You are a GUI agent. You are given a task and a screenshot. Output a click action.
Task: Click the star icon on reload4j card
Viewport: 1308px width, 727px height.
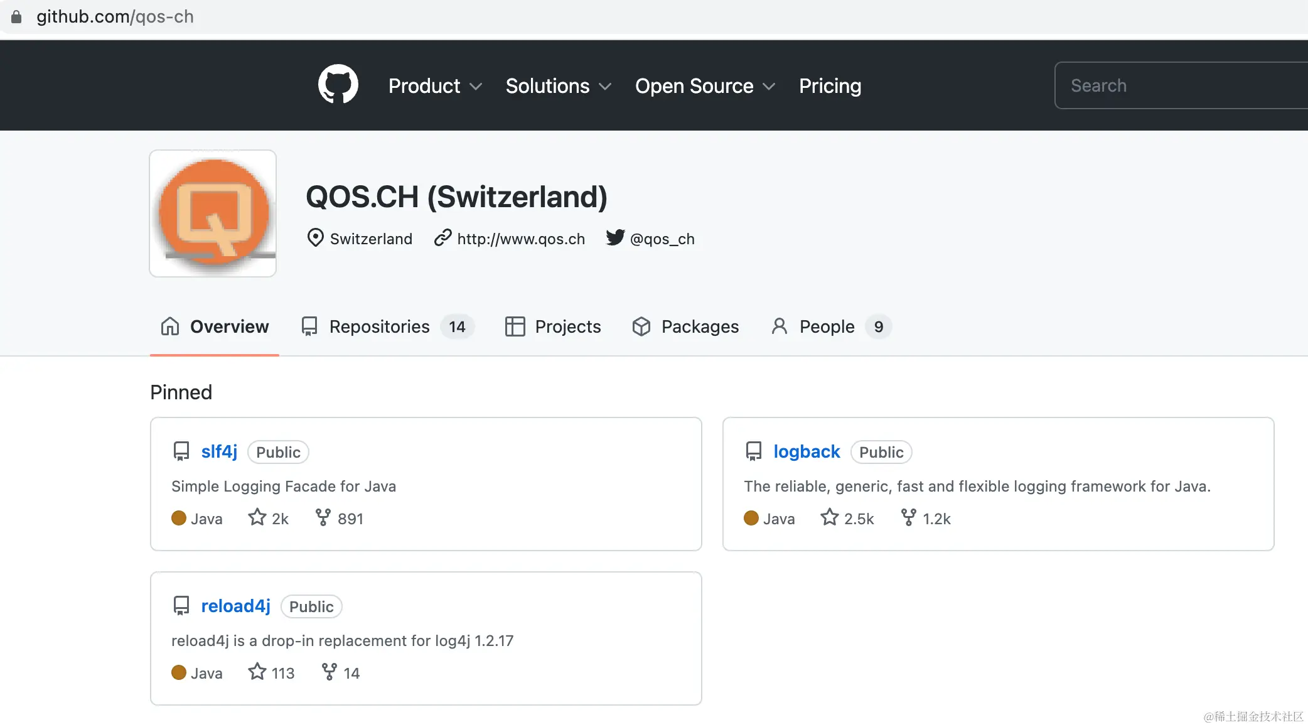257,672
